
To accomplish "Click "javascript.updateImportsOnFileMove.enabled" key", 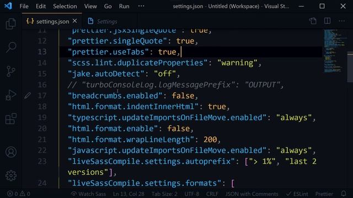I will tap(167, 150).
